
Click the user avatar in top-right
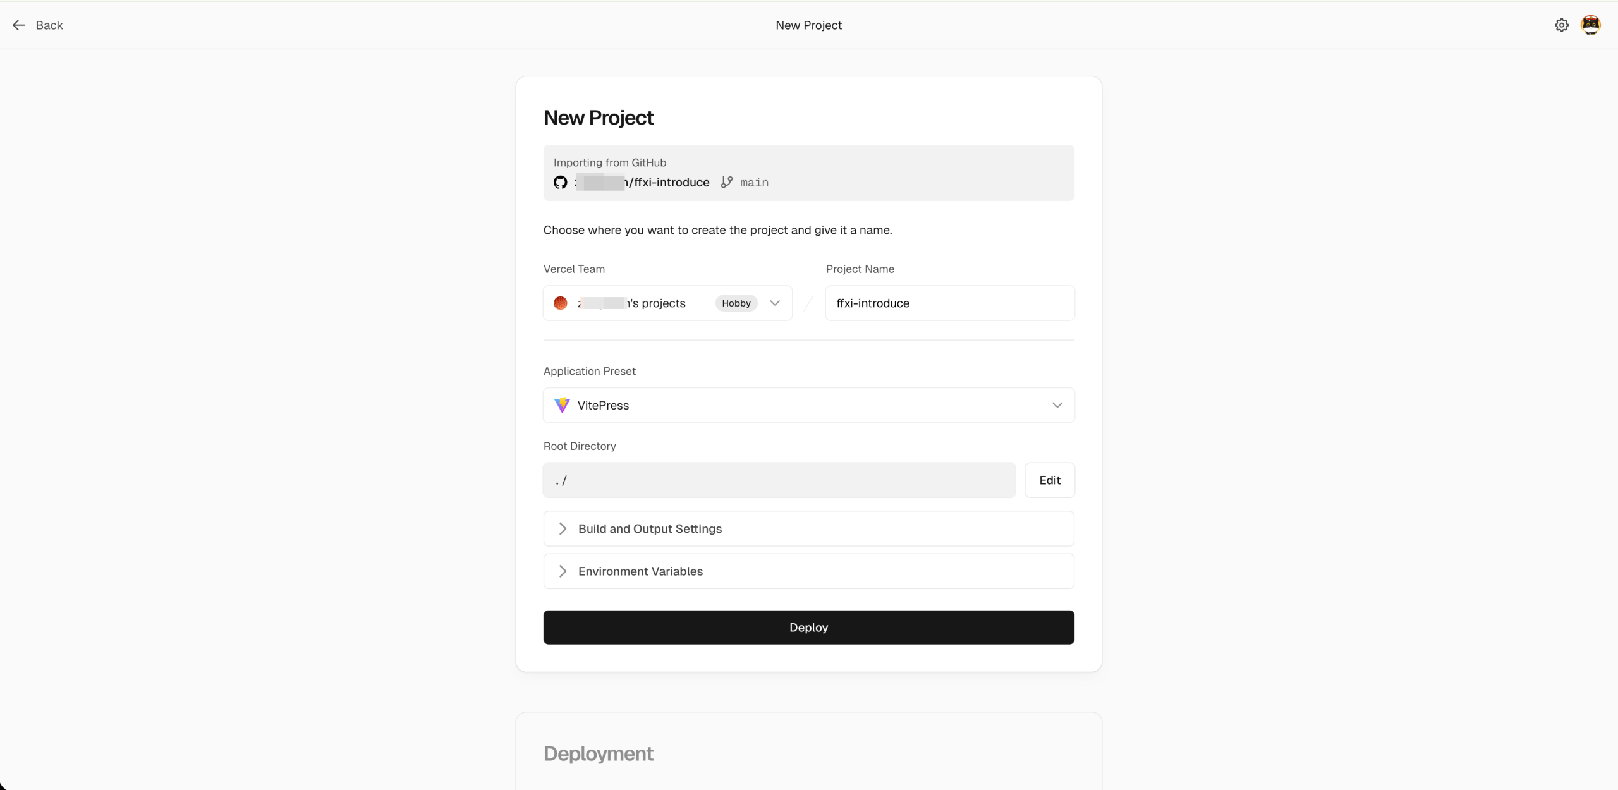[x=1590, y=25]
